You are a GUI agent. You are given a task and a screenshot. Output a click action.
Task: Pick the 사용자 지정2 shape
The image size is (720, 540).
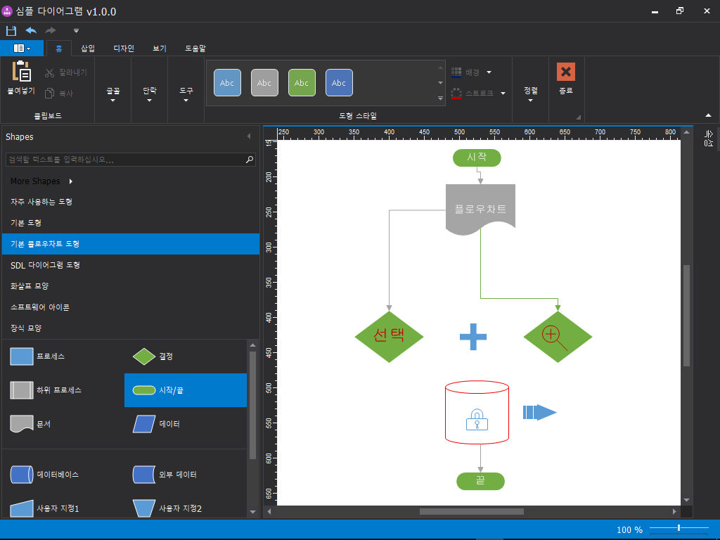pyautogui.click(x=186, y=508)
